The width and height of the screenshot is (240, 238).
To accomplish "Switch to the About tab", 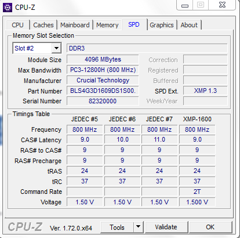I will 189,25.
